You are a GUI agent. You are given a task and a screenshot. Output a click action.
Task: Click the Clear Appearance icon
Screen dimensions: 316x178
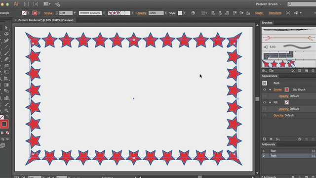pyautogui.click(x=300, y=139)
